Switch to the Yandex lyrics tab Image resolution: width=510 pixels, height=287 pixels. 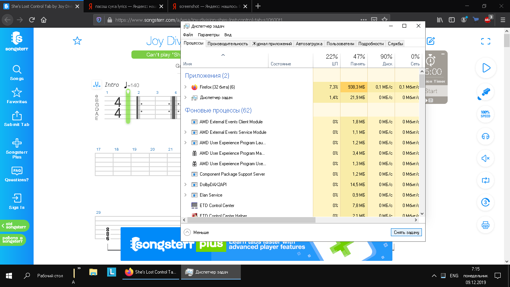click(x=126, y=6)
